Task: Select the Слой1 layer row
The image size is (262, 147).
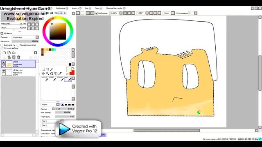Action: [x=18, y=64]
